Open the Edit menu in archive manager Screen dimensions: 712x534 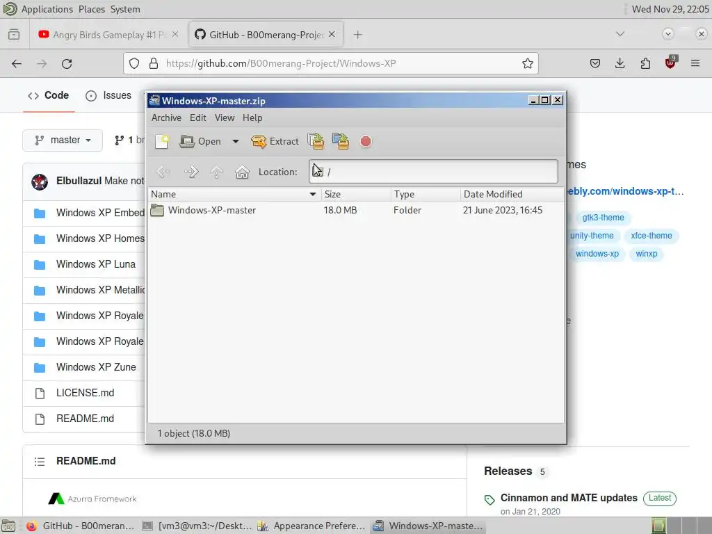click(198, 118)
